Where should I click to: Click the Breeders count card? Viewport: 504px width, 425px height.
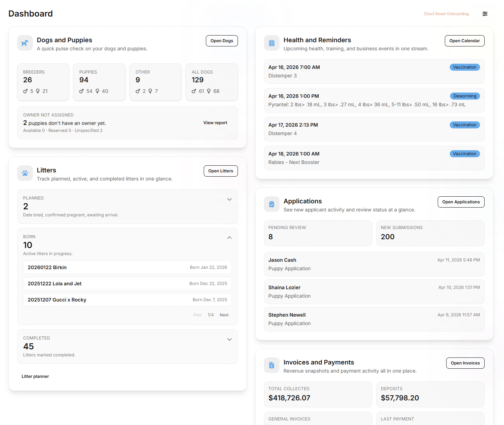pyautogui.click(x=43, y=82)
